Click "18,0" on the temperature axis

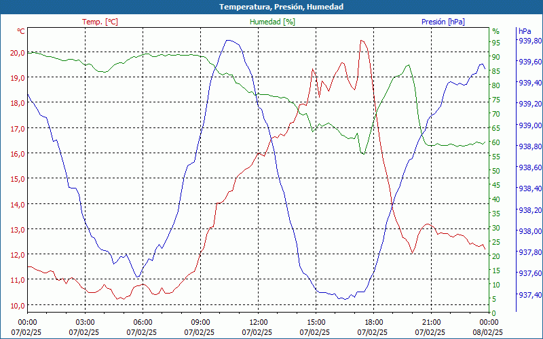pos(18,103)
